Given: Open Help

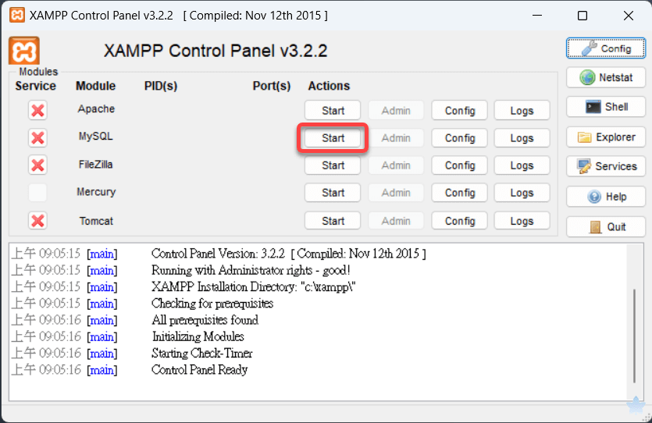Looking at the screenshot, I should (x=606, y=197).
